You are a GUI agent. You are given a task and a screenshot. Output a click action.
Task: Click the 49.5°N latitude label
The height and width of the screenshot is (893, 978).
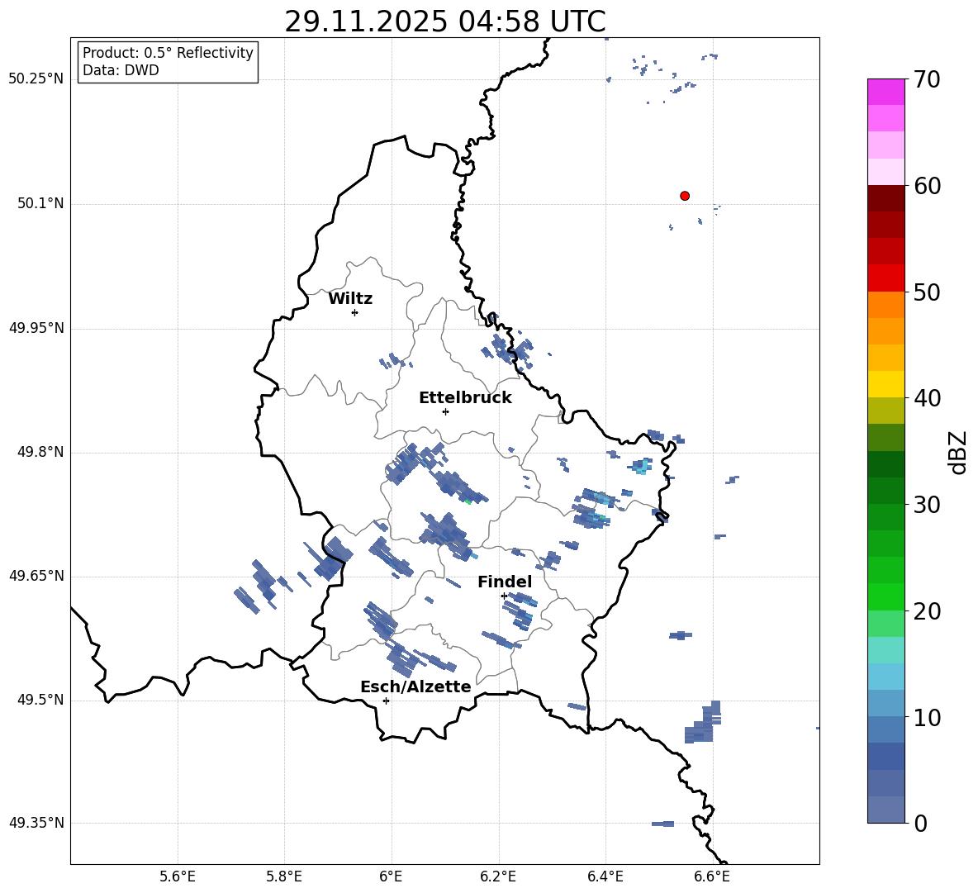pyautogui.click(x=40, y=701)
